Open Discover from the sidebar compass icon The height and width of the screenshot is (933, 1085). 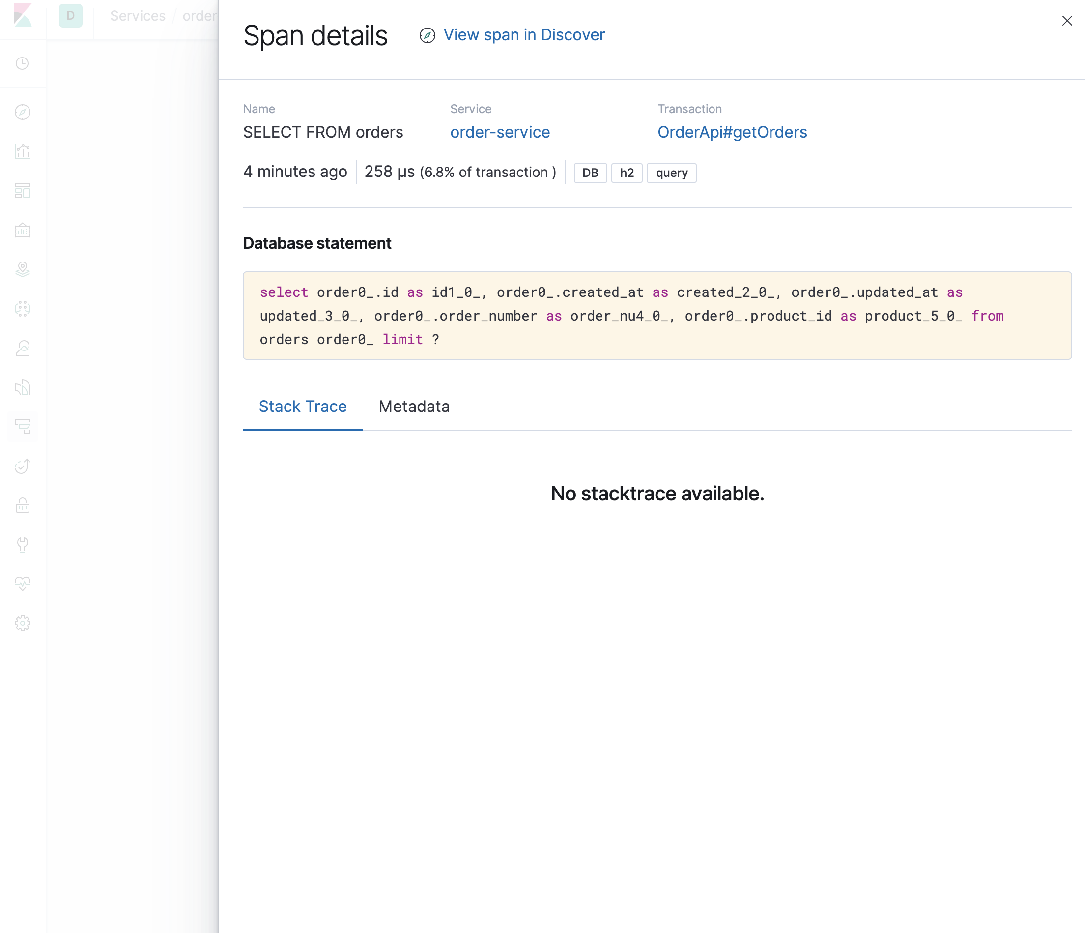coord(23,112)
